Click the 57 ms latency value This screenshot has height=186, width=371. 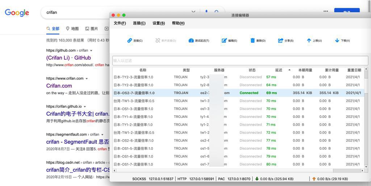click(271, 77)
